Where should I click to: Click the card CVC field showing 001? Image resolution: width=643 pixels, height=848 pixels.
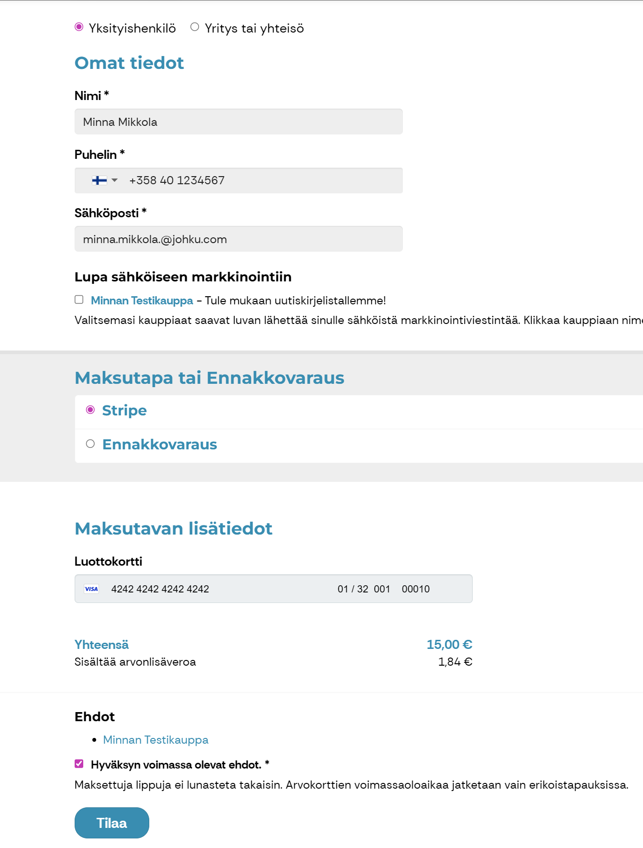click(382, 589)
